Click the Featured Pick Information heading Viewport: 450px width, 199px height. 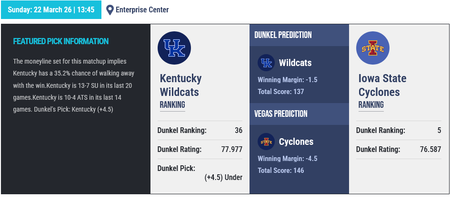(61, 41)
